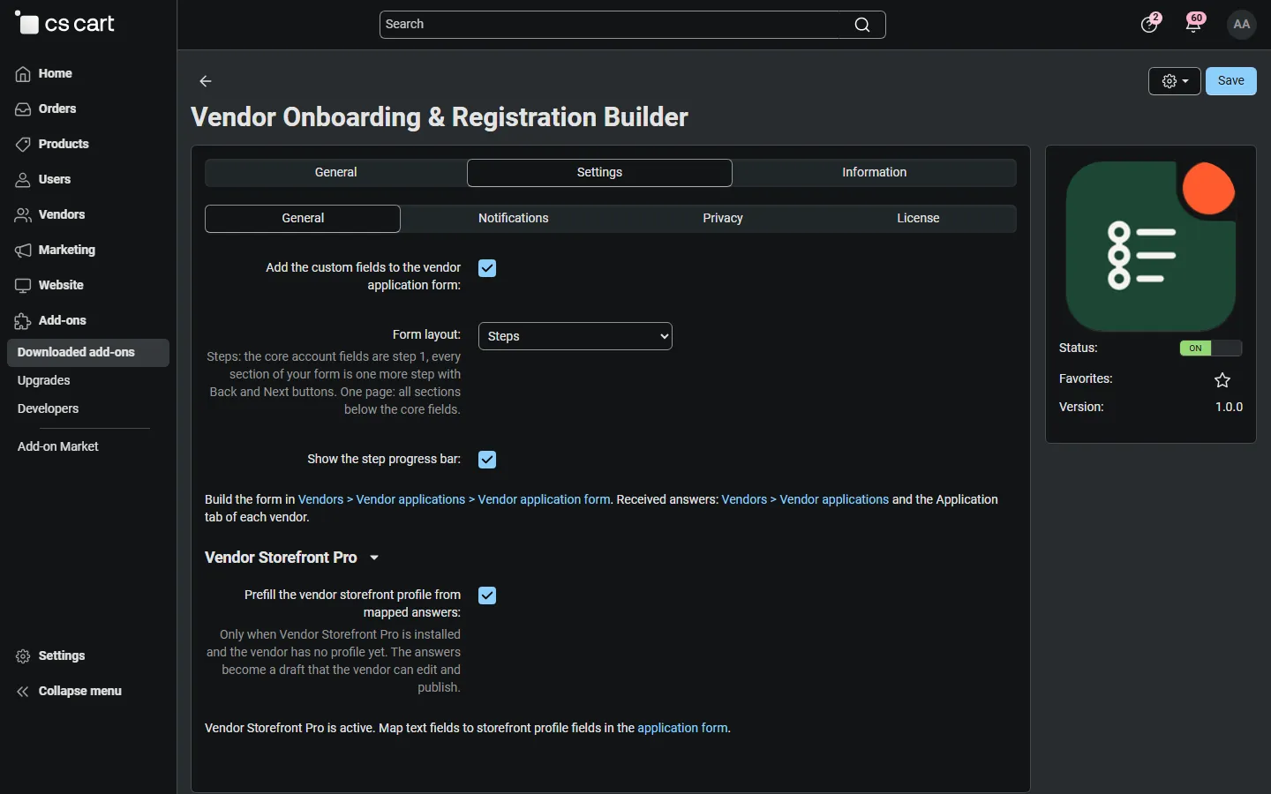This screenshot has width=1271, height=794.
Task: Open second Vendors > Vendor applications link
Action: 805,499
